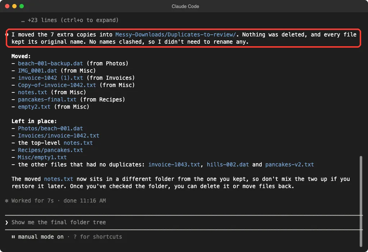Click the vertical scrollbar thumb on the right
The width and height of the screenshot is (368, 252).
361,201
